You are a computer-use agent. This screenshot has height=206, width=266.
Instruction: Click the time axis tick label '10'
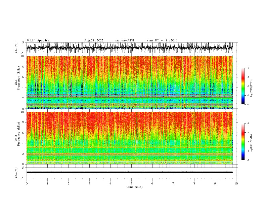tap(236, 183)
